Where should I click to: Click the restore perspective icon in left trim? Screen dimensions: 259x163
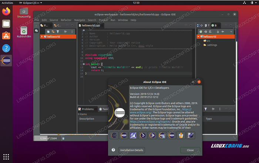(36, 31)
